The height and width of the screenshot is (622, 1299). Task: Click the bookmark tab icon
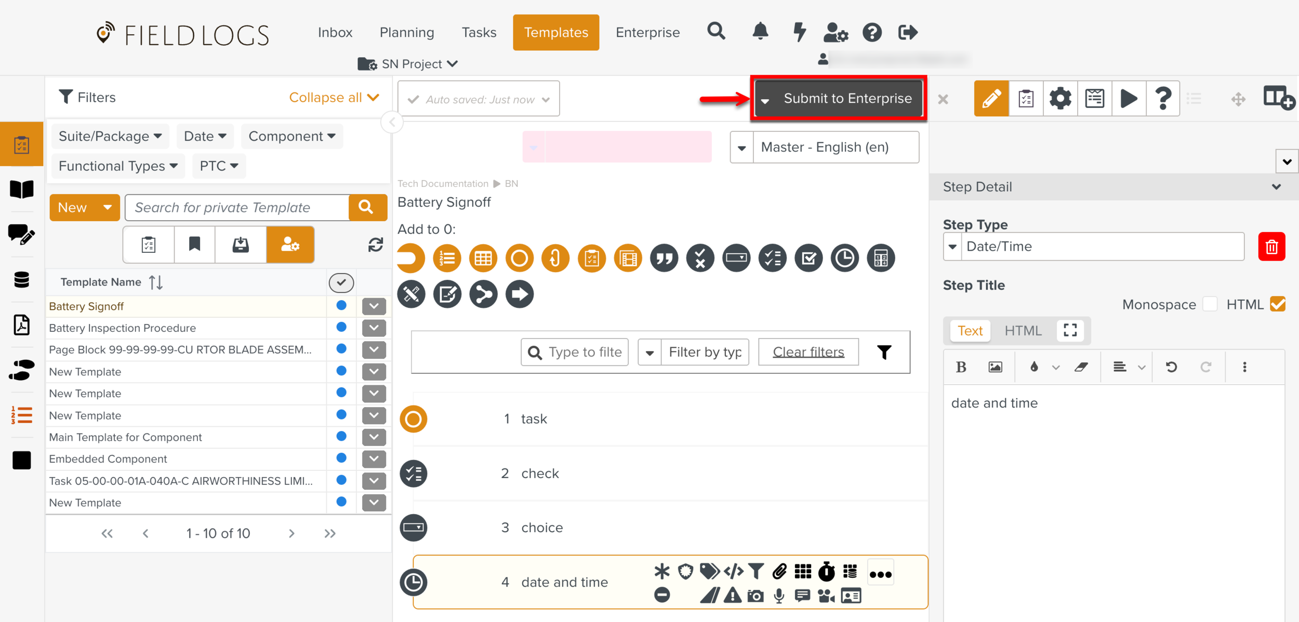pos(194,245)
